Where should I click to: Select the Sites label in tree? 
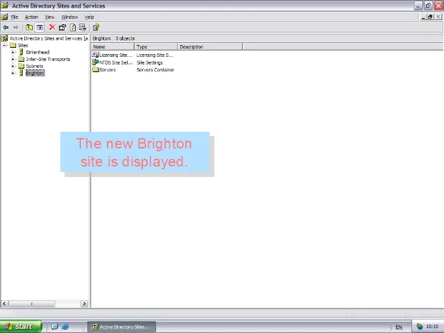click(x=23, y=45)
